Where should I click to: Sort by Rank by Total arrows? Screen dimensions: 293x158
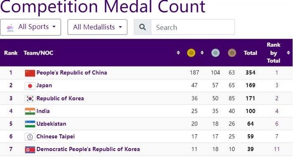pos(288,53)
